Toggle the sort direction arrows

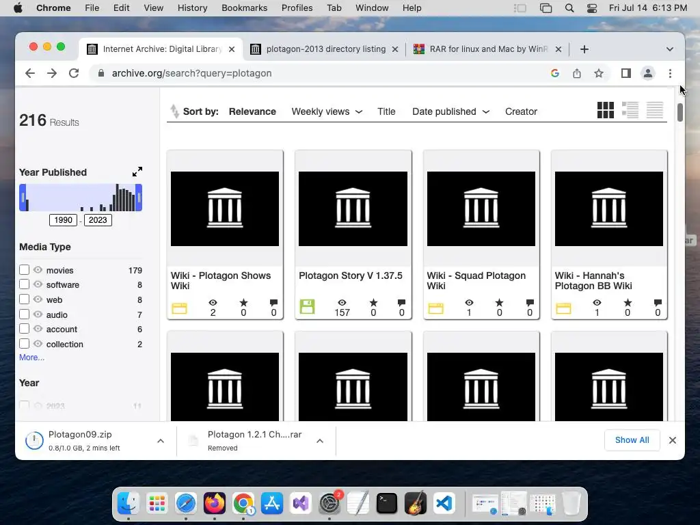tap(174, 111)
